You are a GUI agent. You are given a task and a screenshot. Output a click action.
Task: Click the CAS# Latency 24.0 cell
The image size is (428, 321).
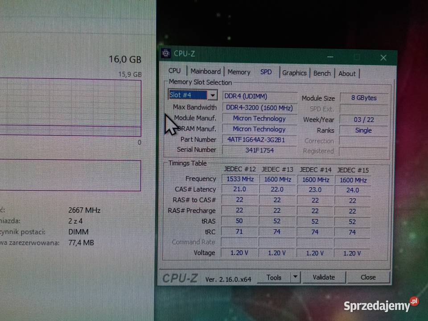352,190
